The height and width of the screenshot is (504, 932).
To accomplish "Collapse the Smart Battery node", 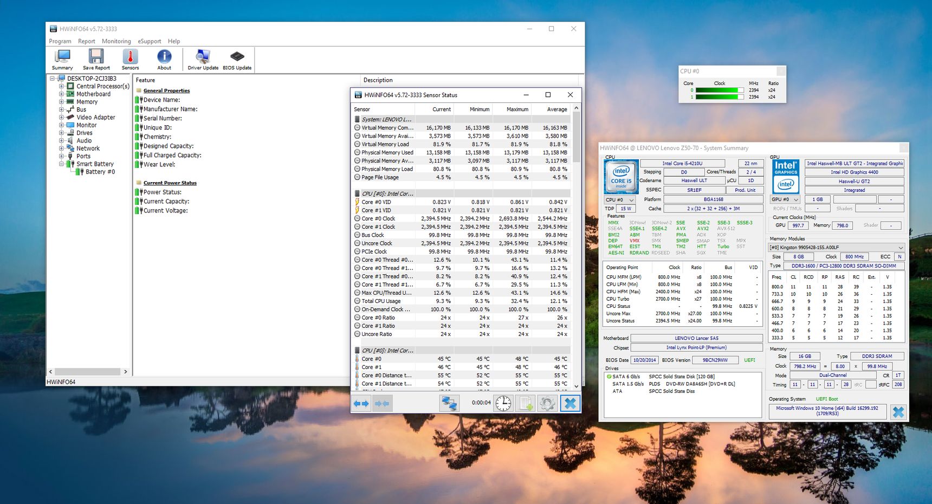I will tap(61, 164).
